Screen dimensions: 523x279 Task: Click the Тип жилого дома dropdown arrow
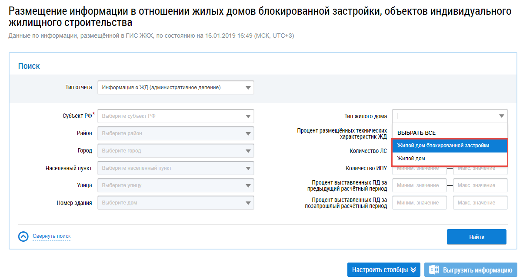(502, 116)
